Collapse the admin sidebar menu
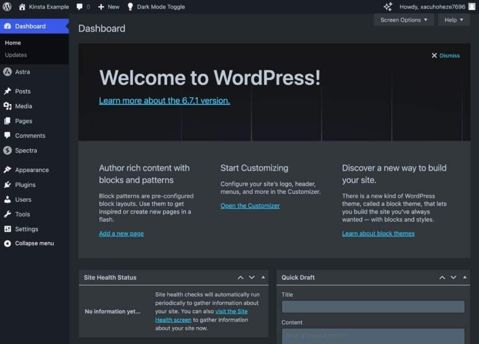Viewport: 479px width, 344px height. coord(34,244)
